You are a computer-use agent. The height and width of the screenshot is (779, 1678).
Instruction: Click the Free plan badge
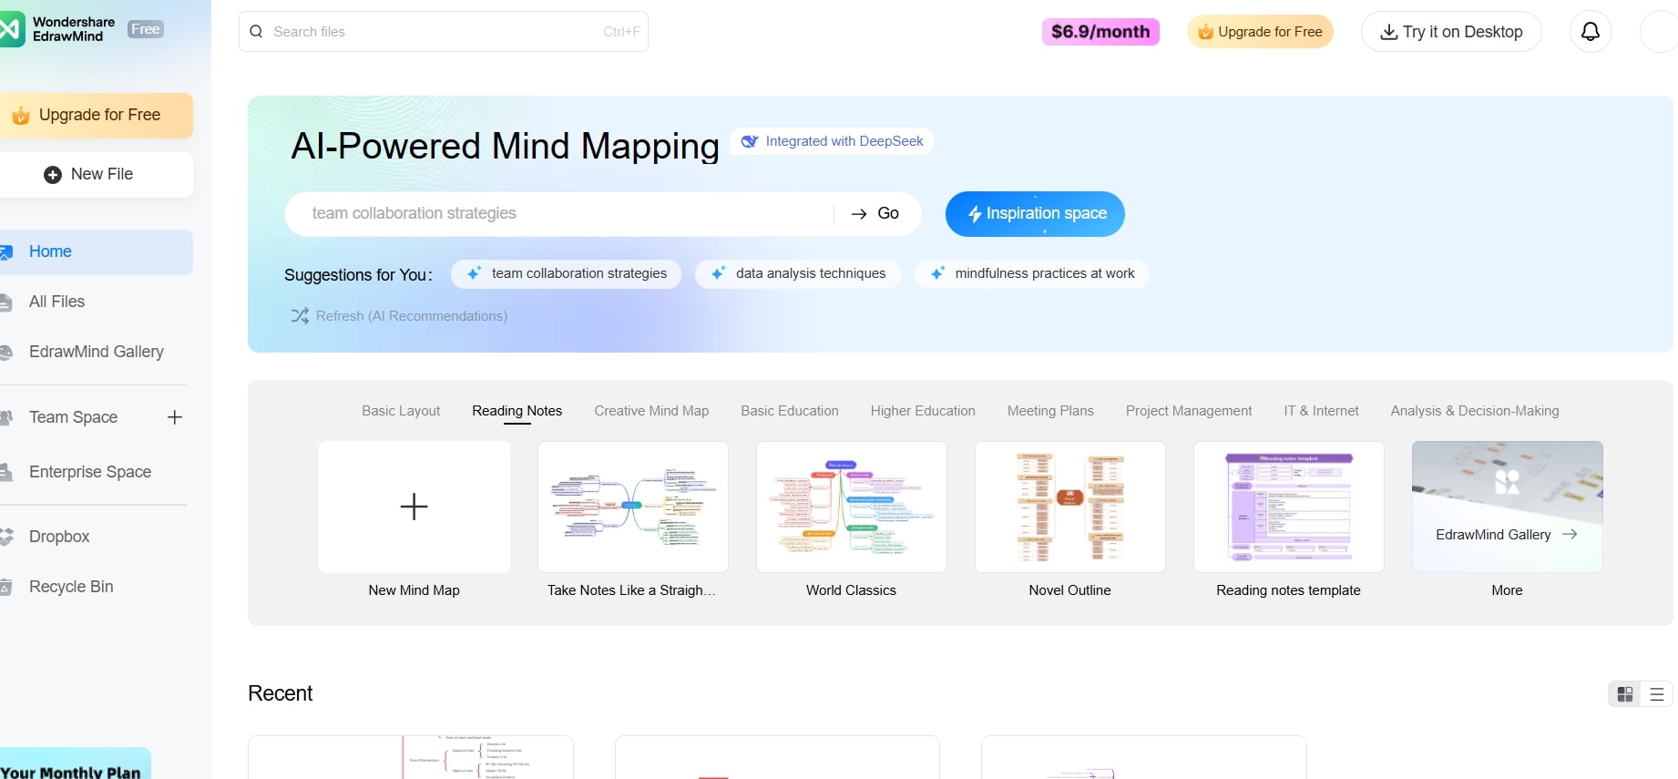[x=146, y=29]
